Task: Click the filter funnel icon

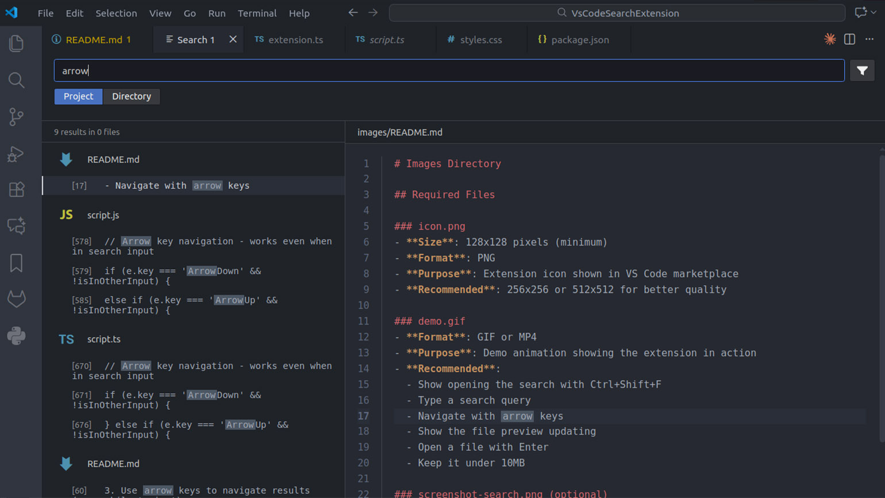Action: (862, 71)
